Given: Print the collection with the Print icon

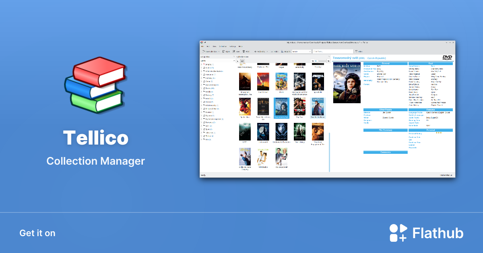Looking at the screenshot, I should [244, 51].
